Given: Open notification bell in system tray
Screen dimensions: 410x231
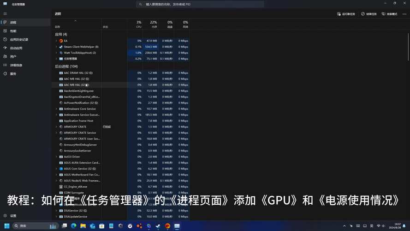Looking at the screenshot, I should 404,226.
